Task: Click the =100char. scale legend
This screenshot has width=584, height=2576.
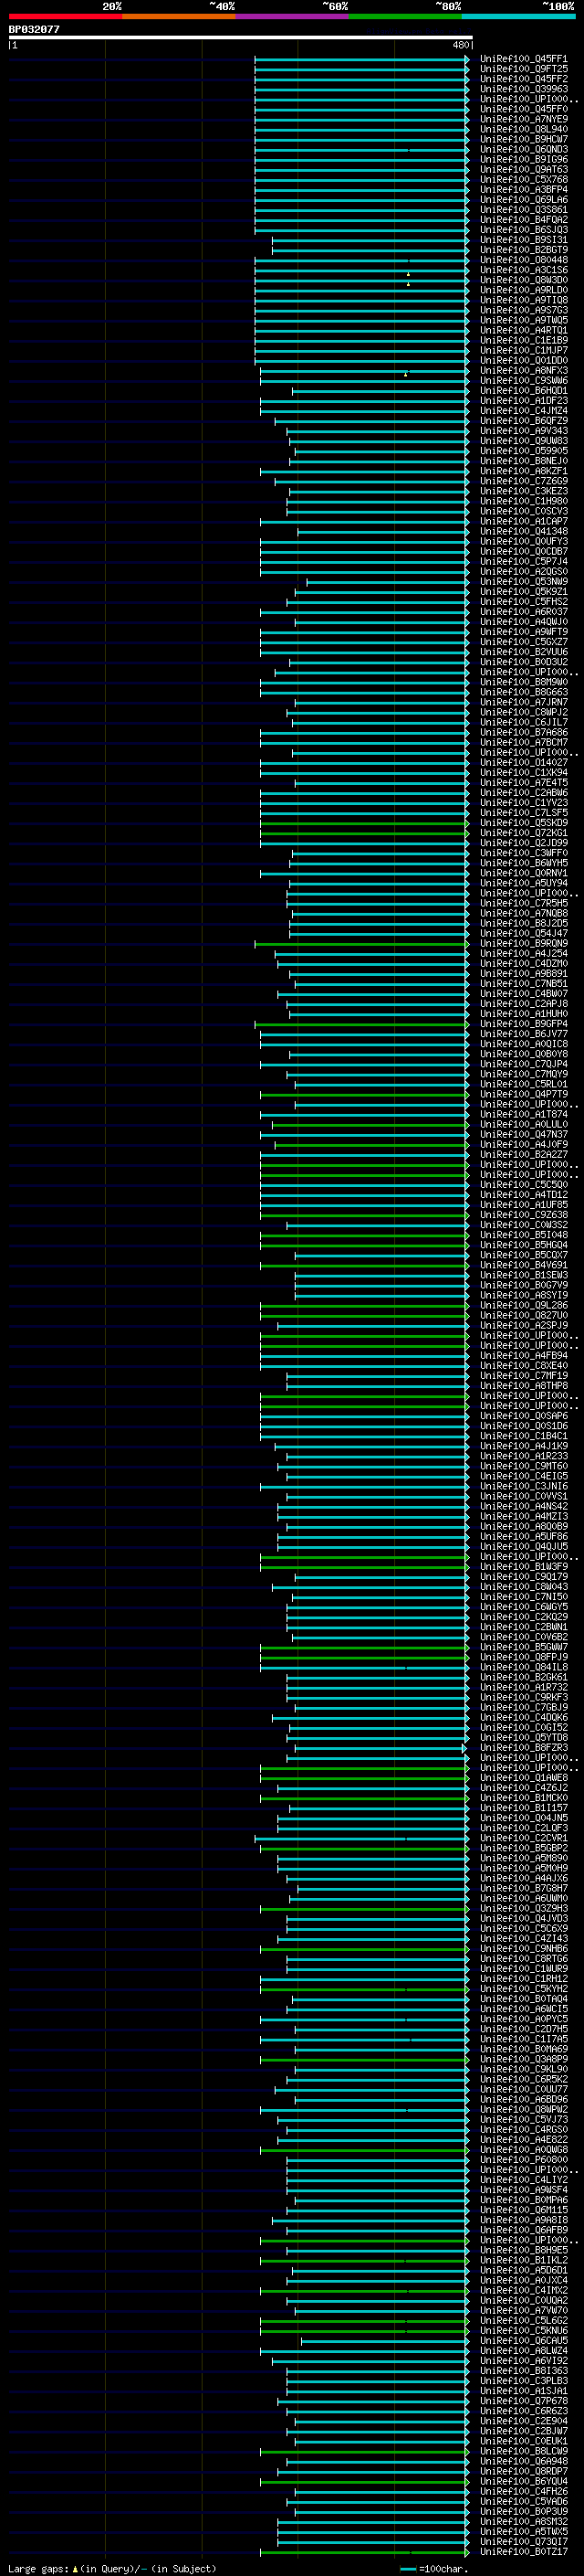Action: pyautogui.click(x=434, y=2568)
